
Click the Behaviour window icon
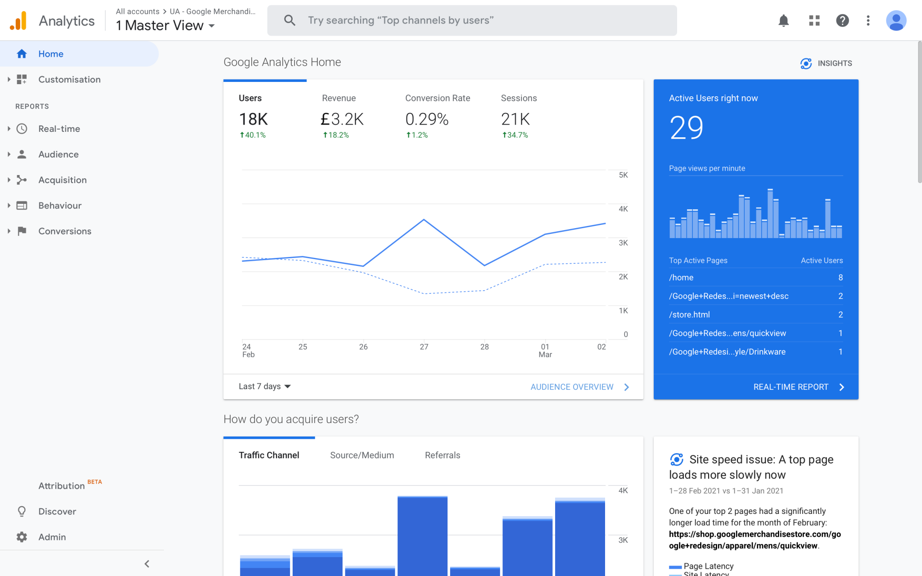[x=22, y=206]
